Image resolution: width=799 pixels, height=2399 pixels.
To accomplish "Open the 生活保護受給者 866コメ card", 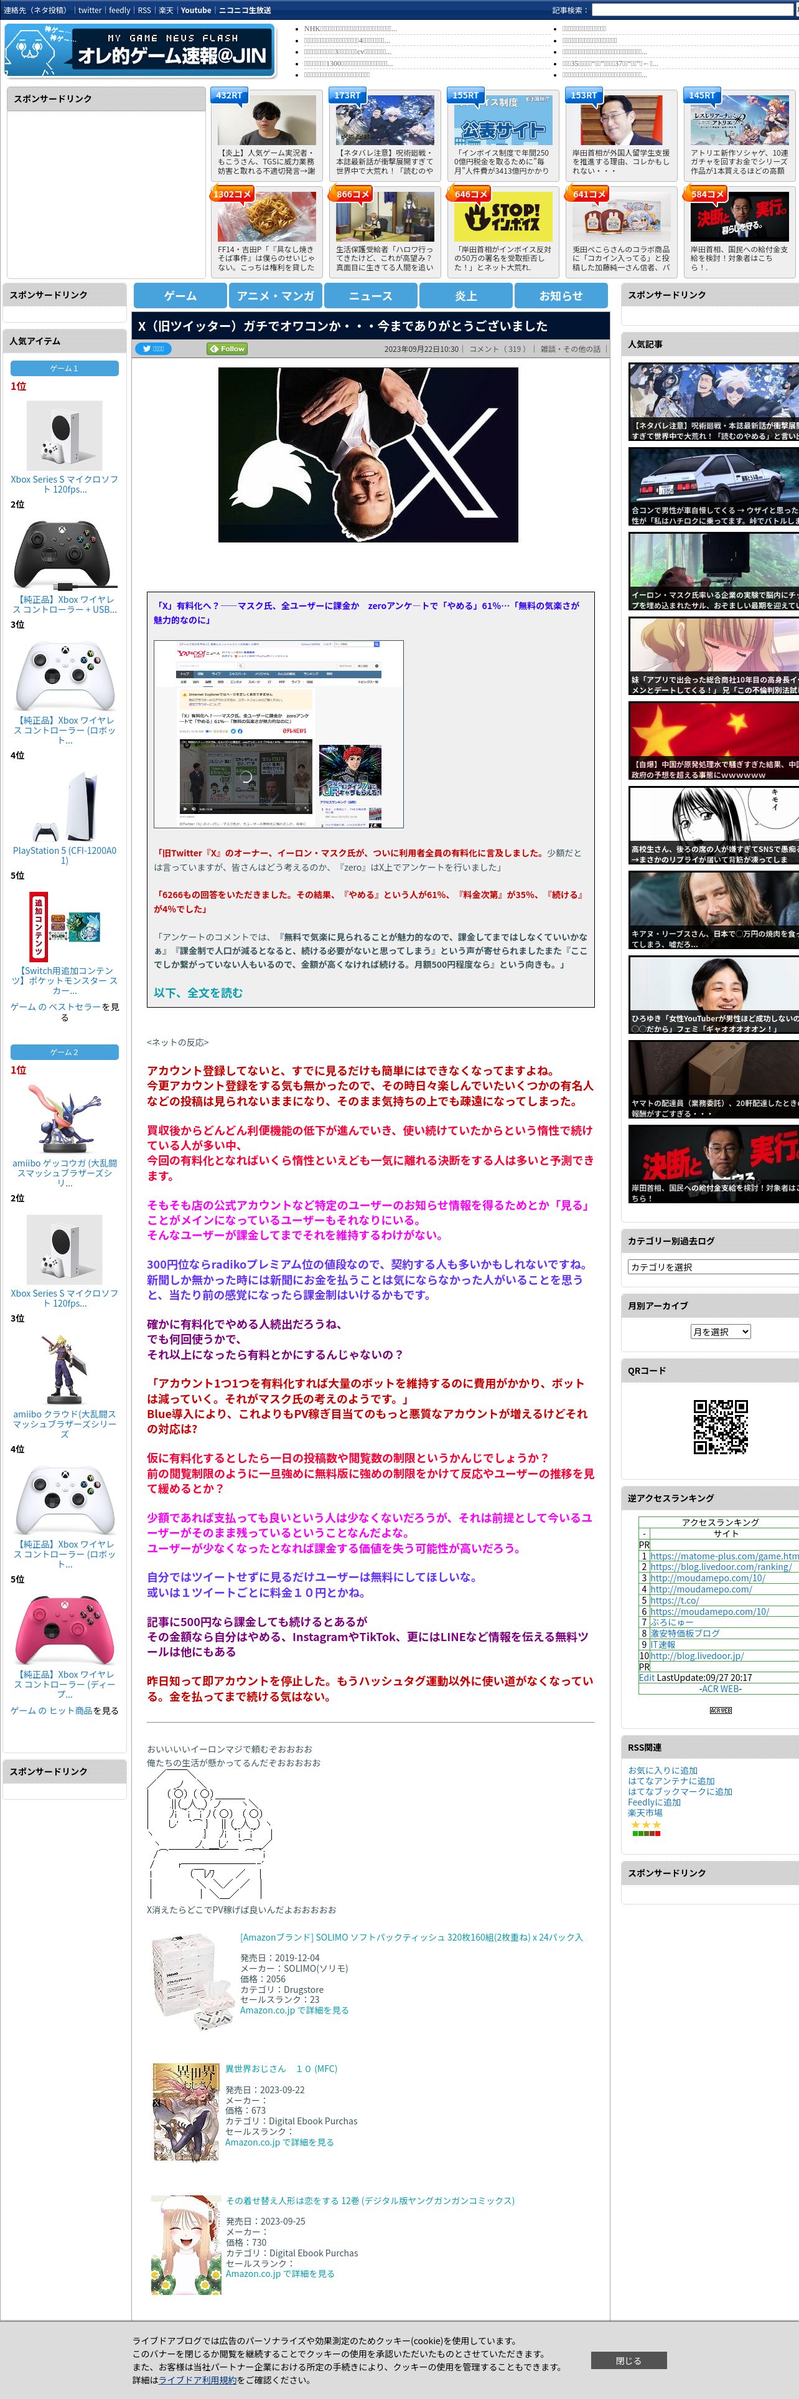I will click(x=384, y=217).
